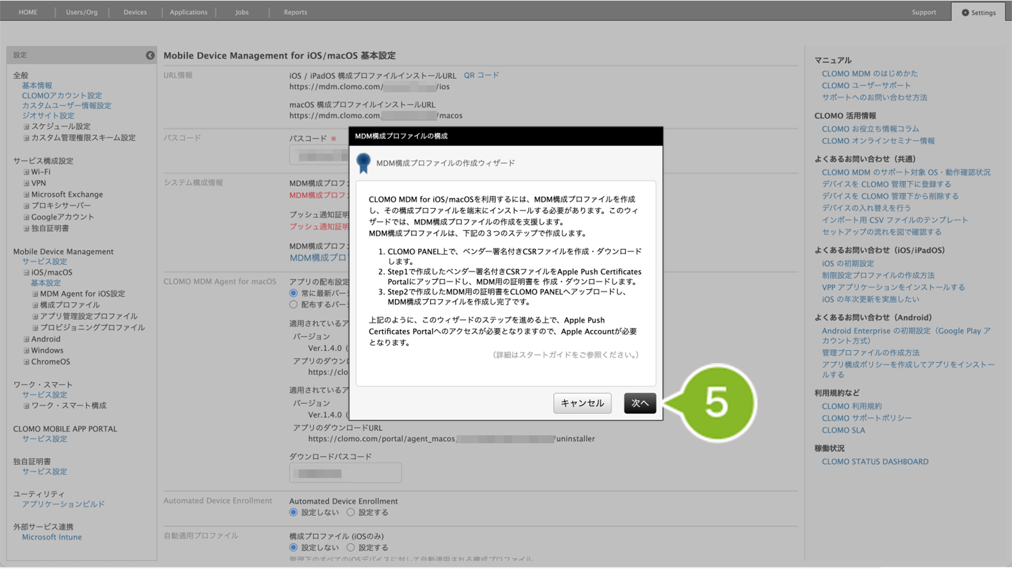
Task: Select 設定する for 構成プロファイル (iOSのみ)
Action: (351, 547)
